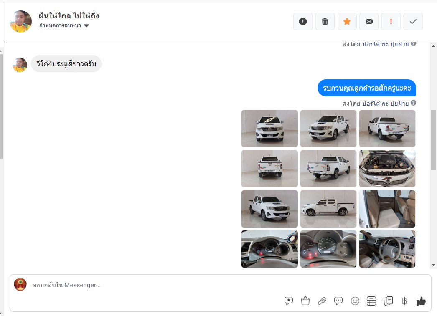Screen dimensions: 437x316
Task: Open the Baht payment request icon
Action: tap(404, 301)
